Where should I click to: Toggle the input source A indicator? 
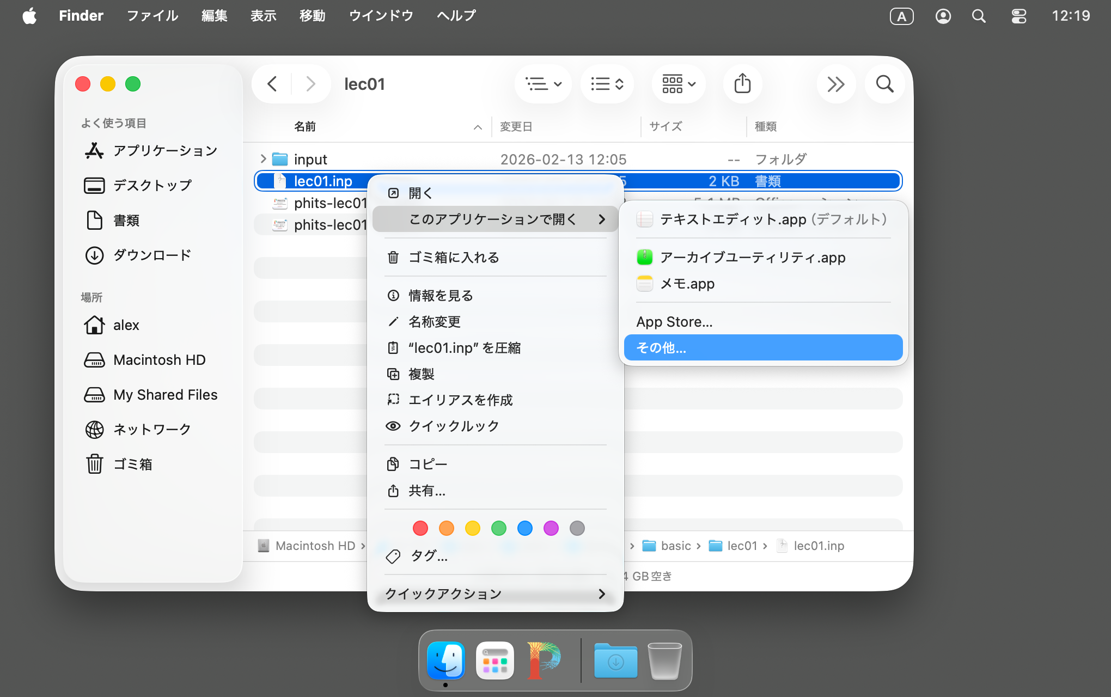(901, 16)
